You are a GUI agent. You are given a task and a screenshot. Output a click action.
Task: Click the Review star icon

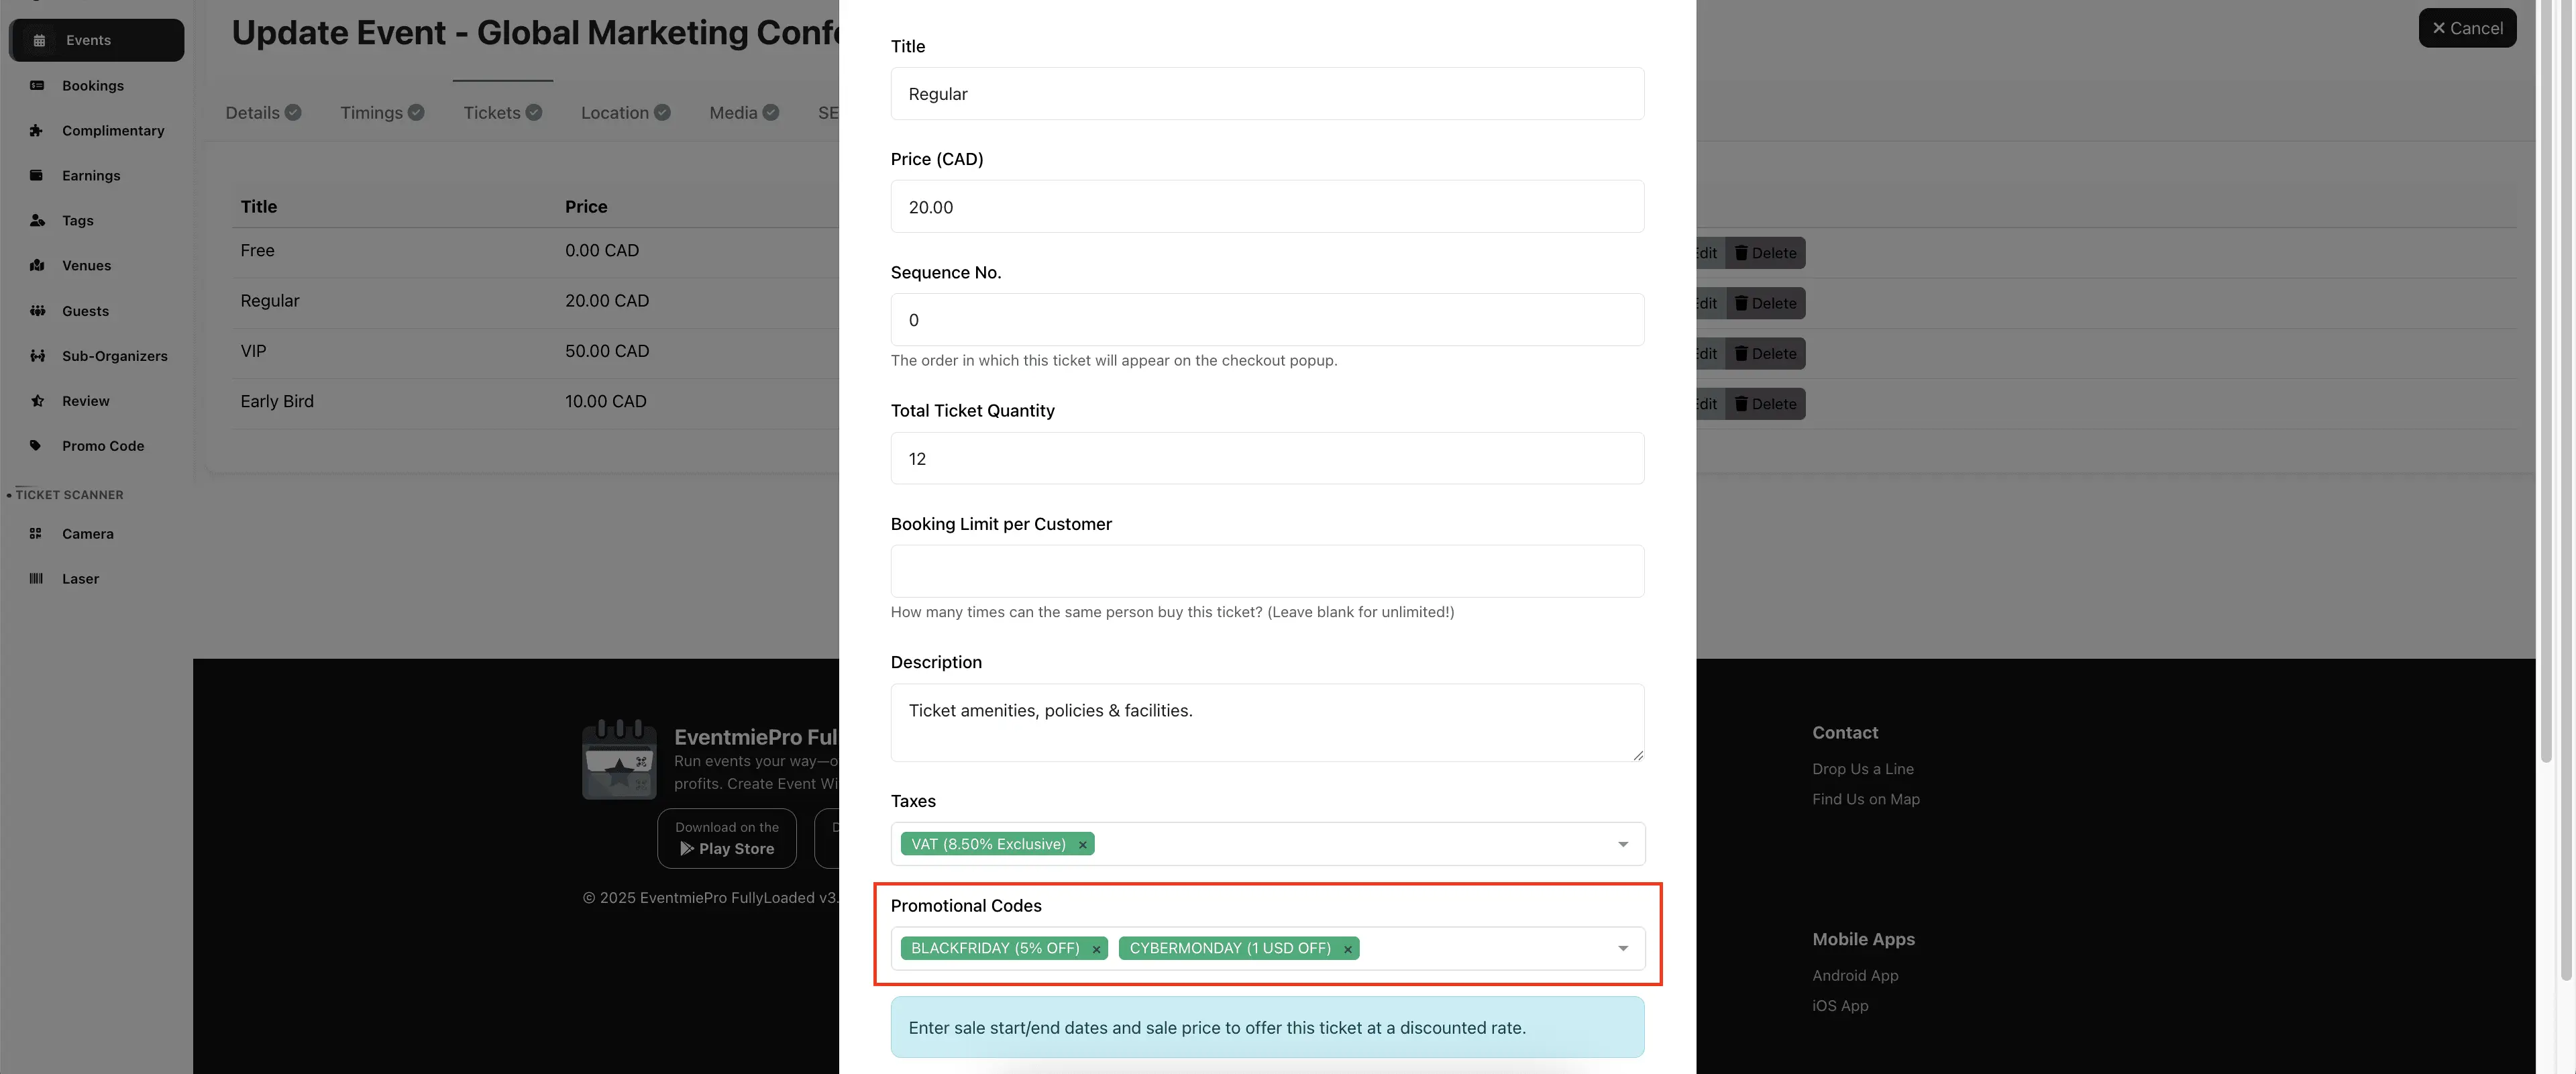[37, 401]
